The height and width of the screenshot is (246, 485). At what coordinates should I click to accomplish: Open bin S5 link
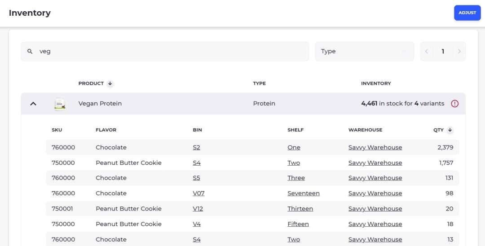[x=196, y=178]
